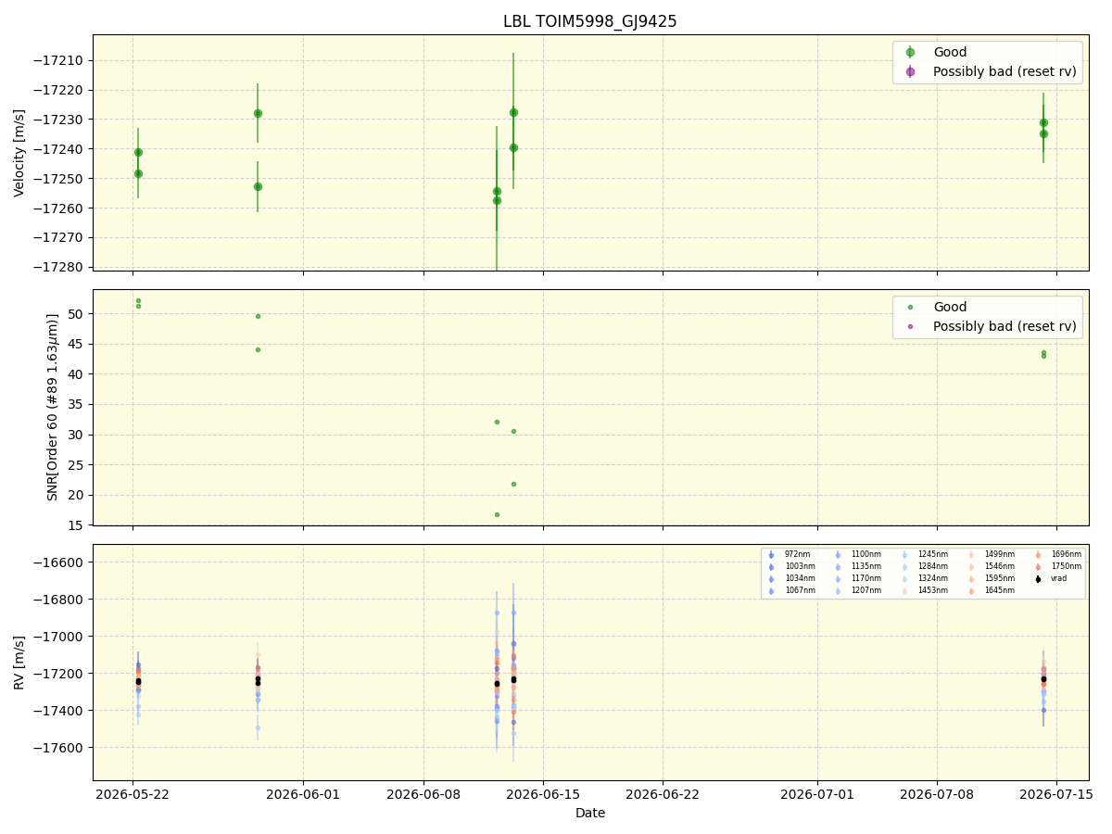Click the green Good marker in velocity legend
Image resolution: width=1112 pixels, height=834 pixels.
point(910,53)
